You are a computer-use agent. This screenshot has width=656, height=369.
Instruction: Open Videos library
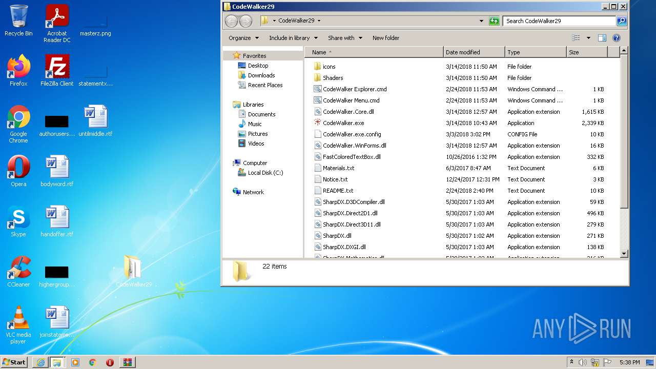coord(256,143)
